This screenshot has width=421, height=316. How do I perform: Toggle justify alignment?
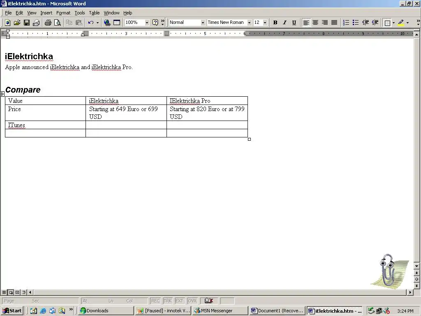pos(334,23)
